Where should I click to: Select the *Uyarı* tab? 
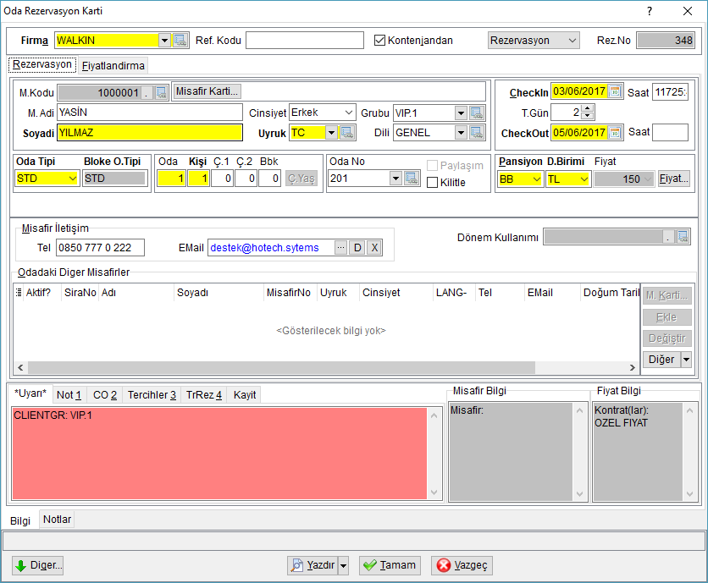tap(30, 393)
